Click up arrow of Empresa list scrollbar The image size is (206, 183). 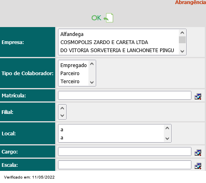tap(182, 33)
